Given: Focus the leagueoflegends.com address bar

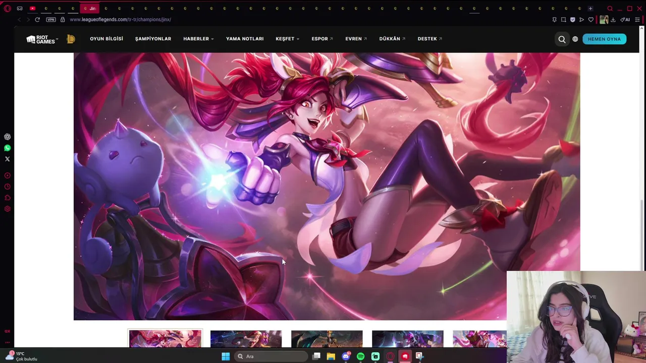Looking at the screenshot, I should 120,20.
